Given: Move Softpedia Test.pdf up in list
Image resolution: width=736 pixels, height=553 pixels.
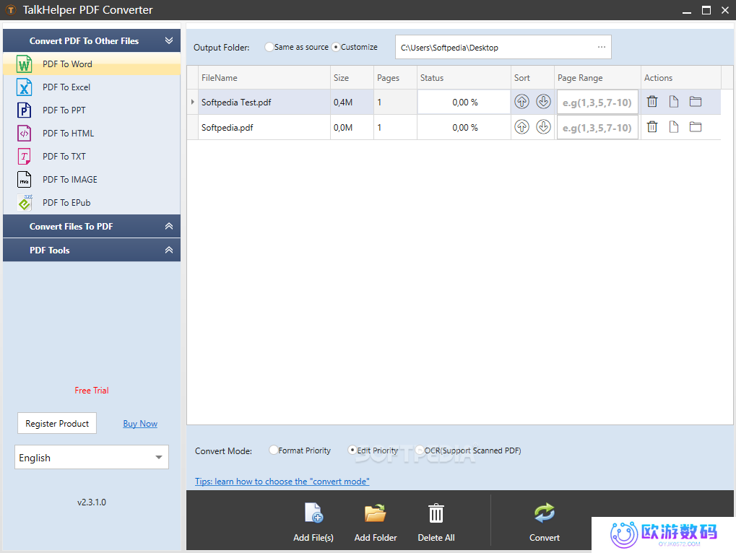Looking at the screenshot, I should point(521,101).
